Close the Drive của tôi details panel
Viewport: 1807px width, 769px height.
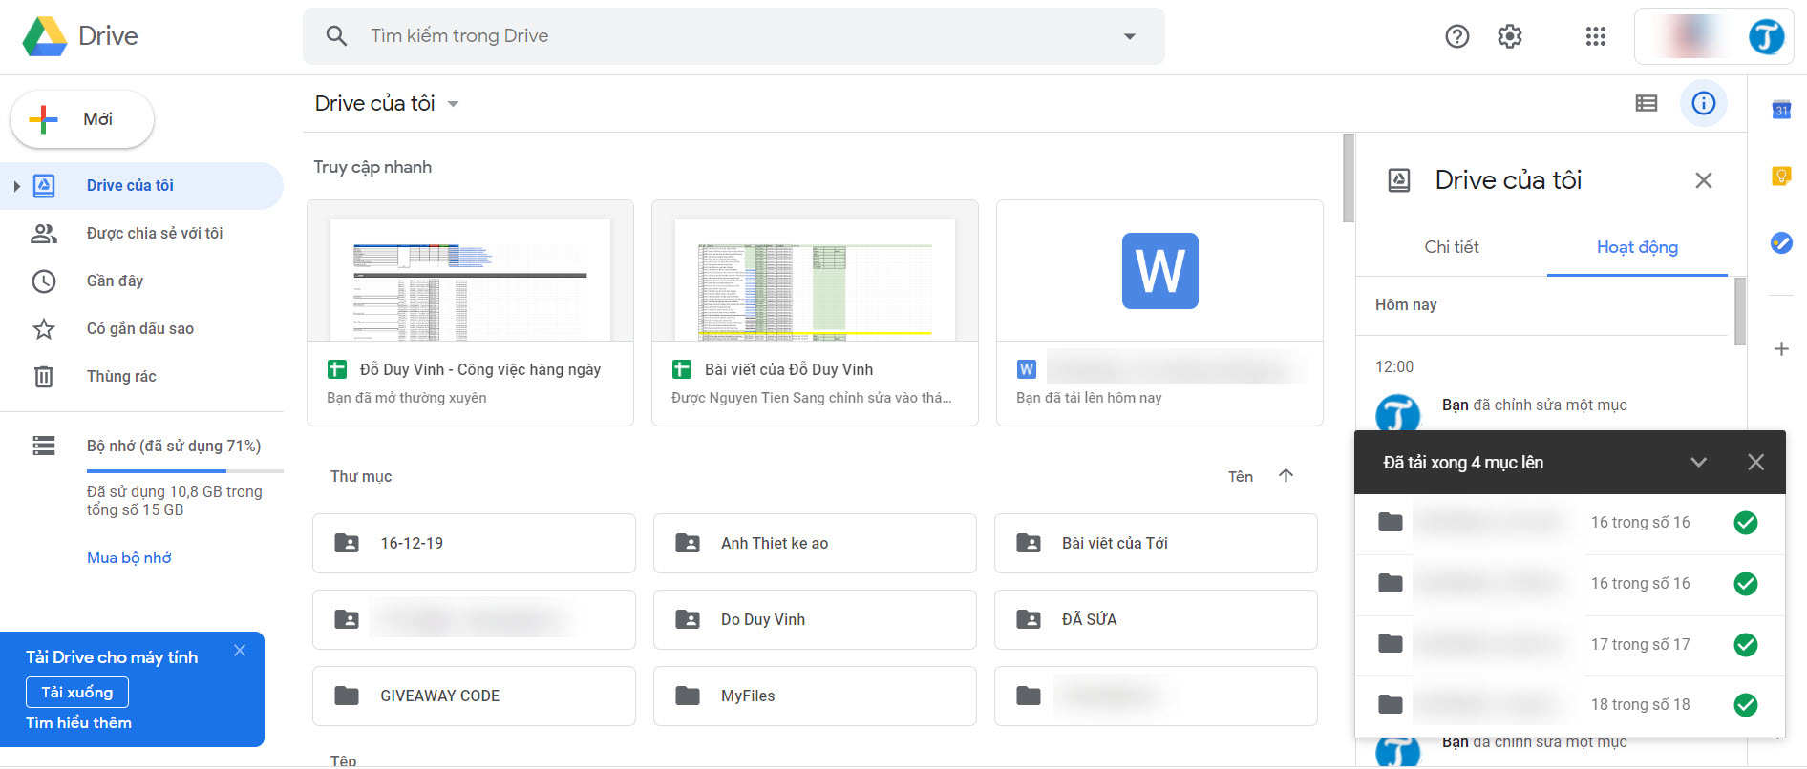coord(1704,180)
